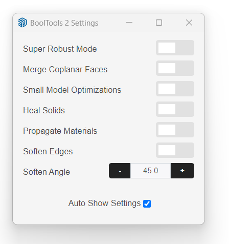
Task: Click the Soften Angle label
Action: point(47,172)
